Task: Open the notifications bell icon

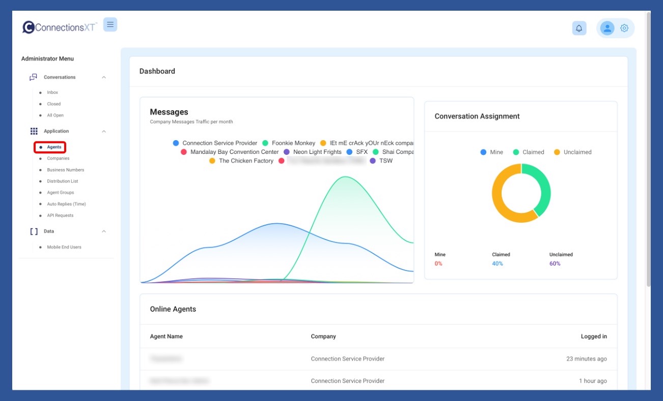Action: click(x=579, y=29)
